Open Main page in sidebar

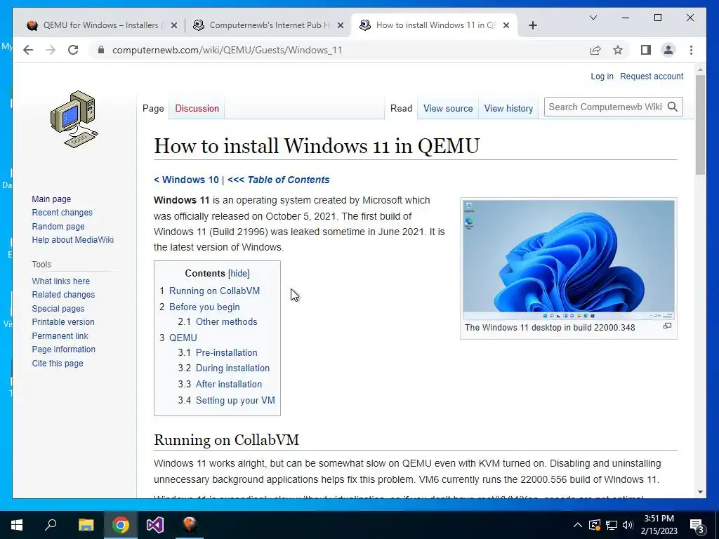(51, 199)
